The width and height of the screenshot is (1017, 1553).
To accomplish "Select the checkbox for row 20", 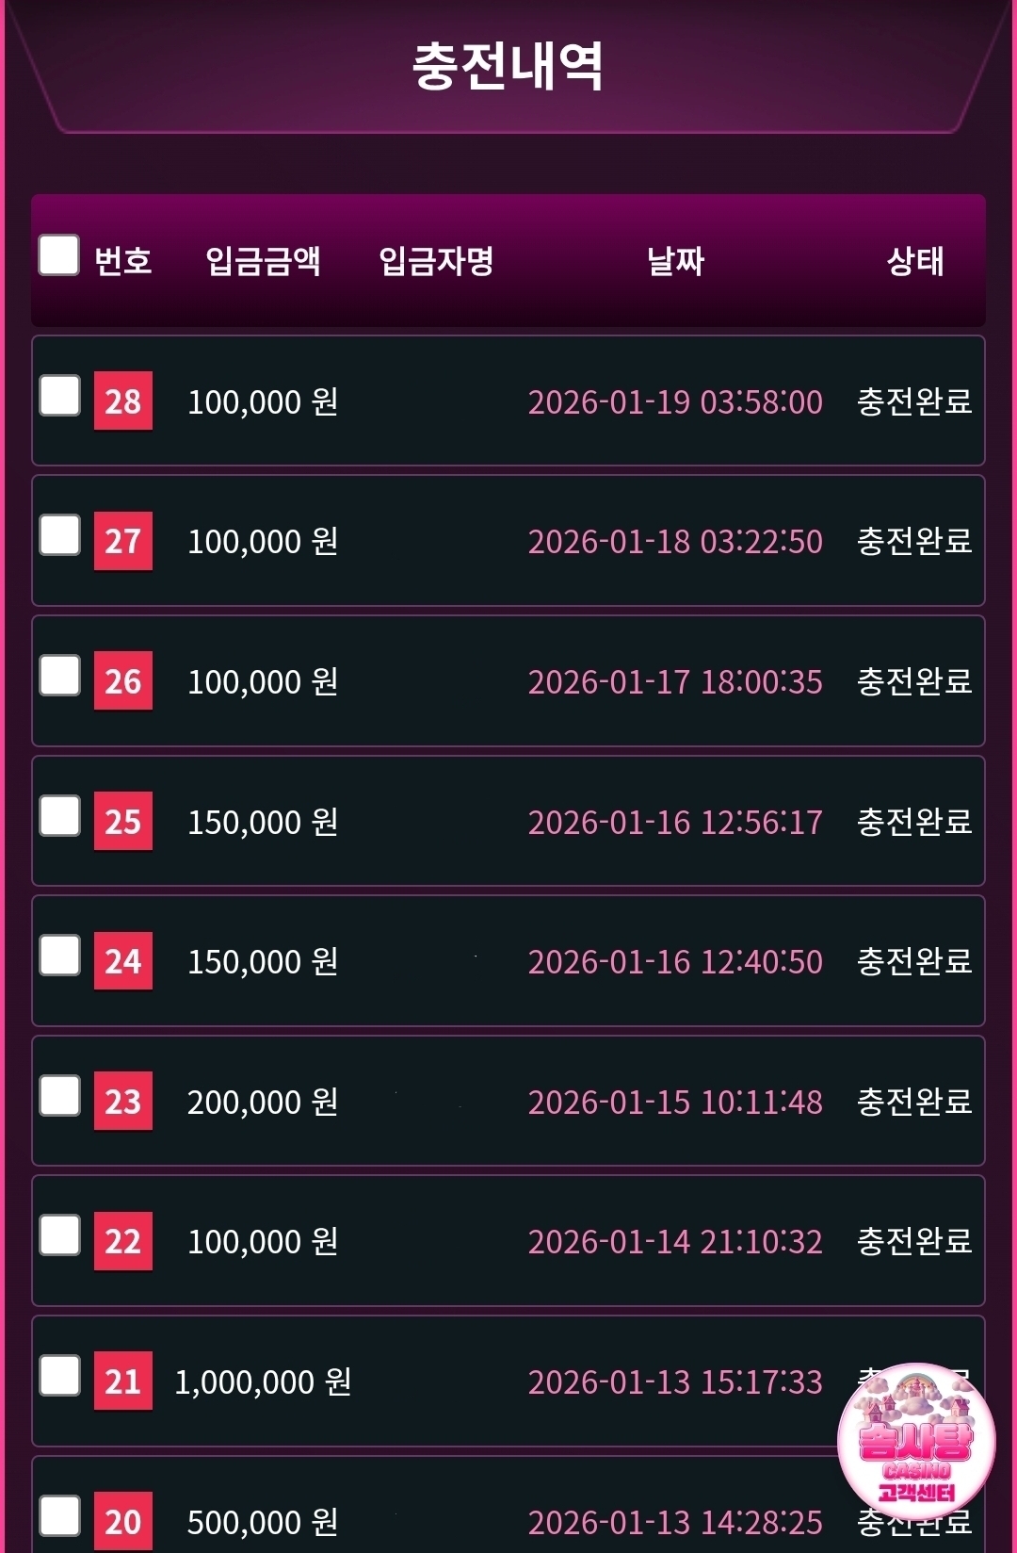I will coord(59,1515).
